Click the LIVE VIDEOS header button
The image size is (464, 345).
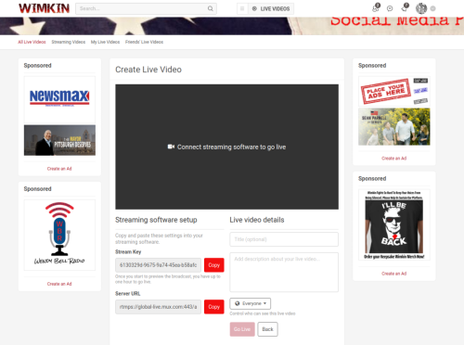point(271,8)
